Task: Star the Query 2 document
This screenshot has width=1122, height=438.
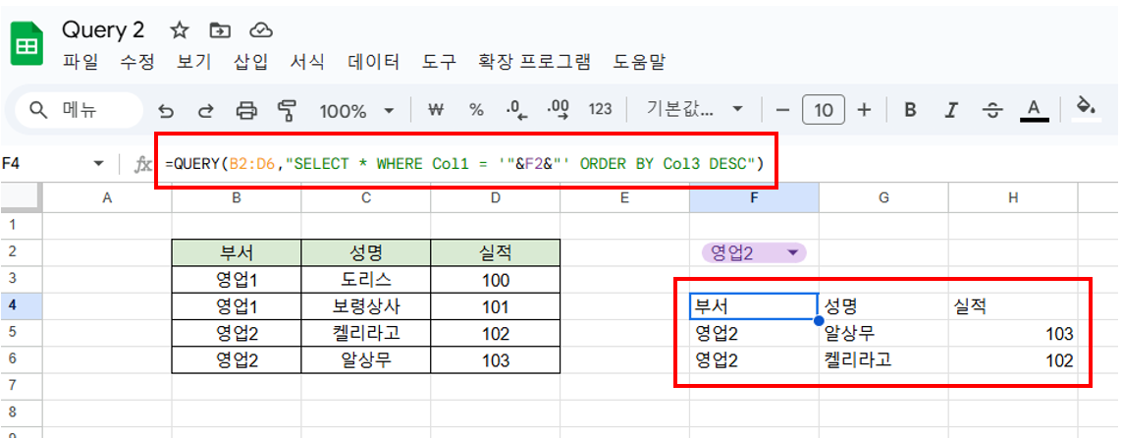Action: click(x=179, y=30)
